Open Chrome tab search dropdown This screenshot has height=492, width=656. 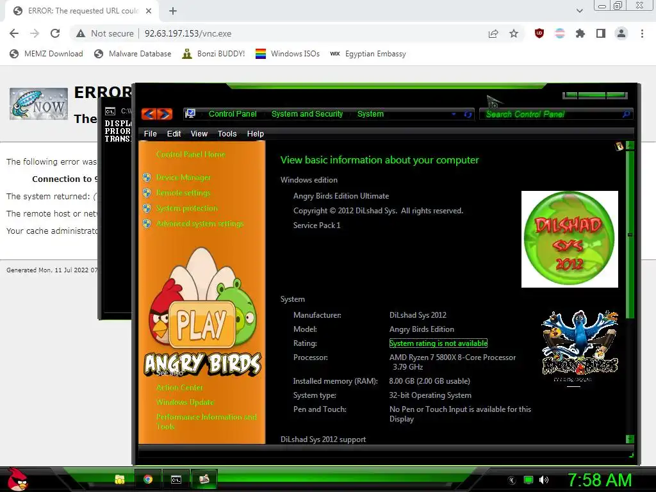579,11
